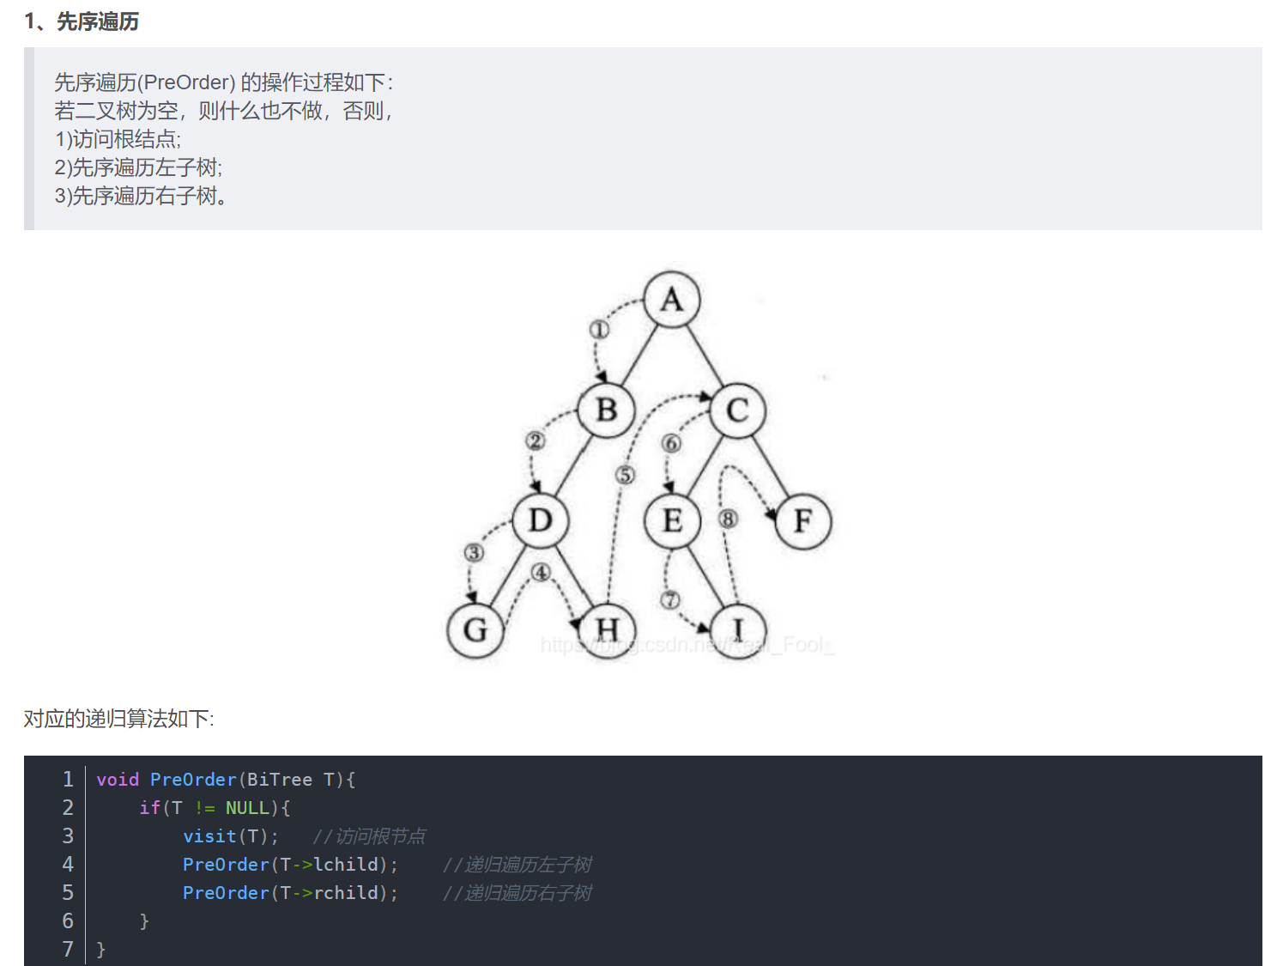Click the 'PreOrder(T->lchild);' statement
Viewport: 1283px width, 966px height.
[290, 865]
